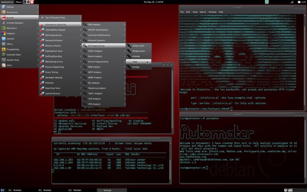
Task: Open the Places menu in top panel
Action: pos(19,2)
